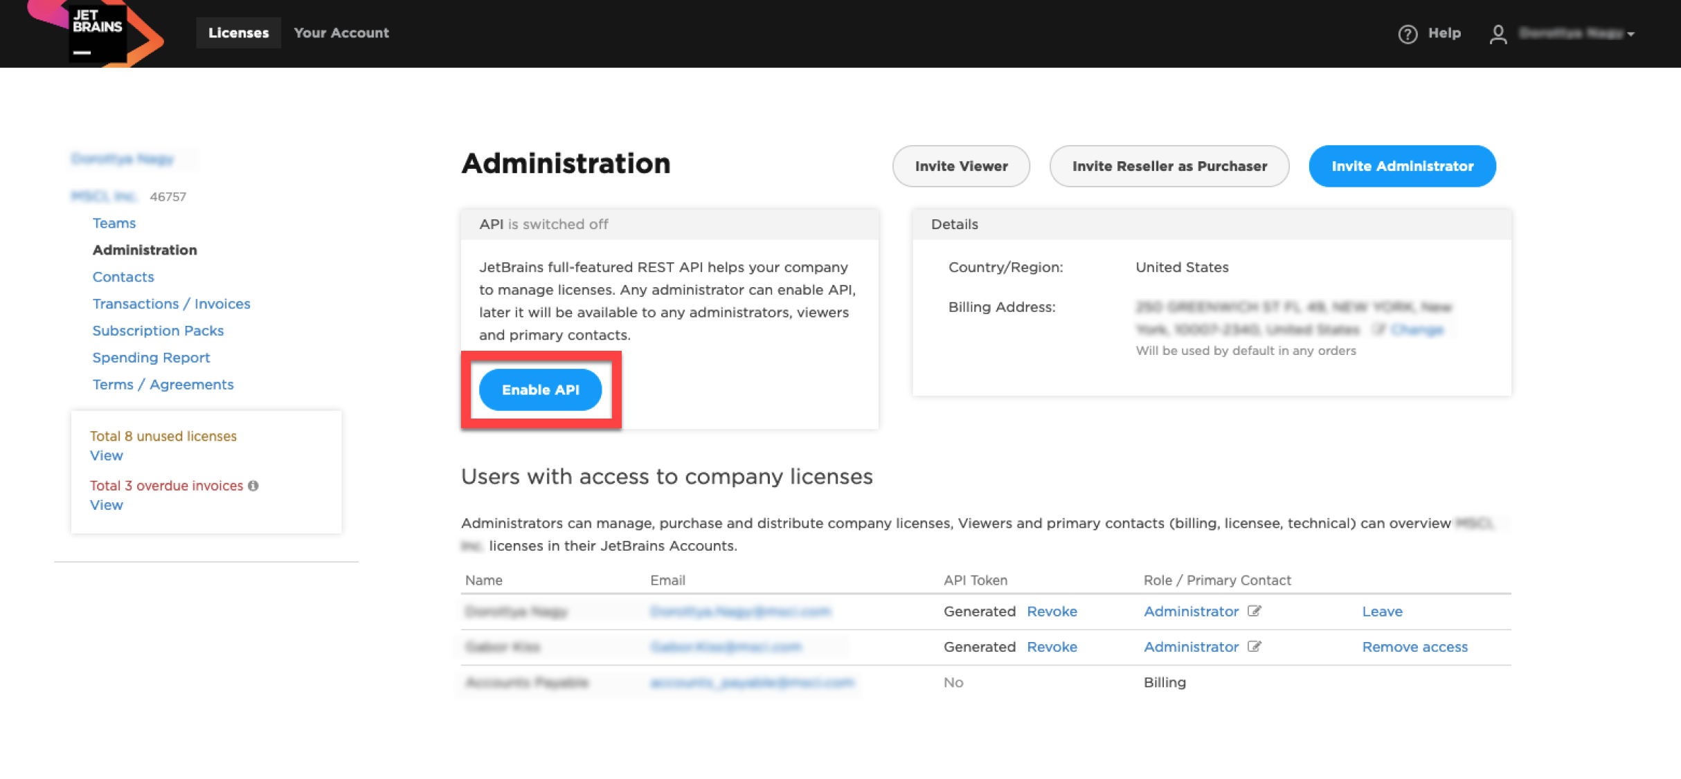Click the JetBrains logo
The height and width of the screenshot is (779, 1681).
(x=97, y=33)
